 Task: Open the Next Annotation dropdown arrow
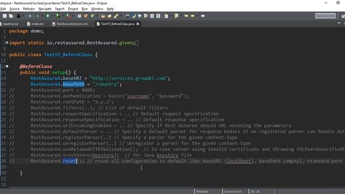(171, 16)
